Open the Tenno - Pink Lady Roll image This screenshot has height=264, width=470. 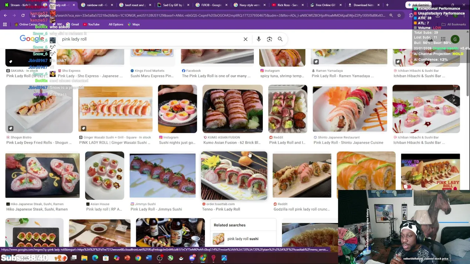coord(234,175)
